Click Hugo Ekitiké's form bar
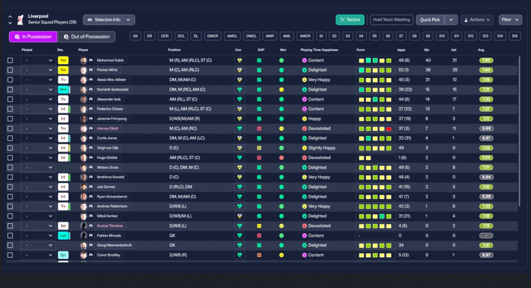531x288 pixels. (x=375, y=158)
